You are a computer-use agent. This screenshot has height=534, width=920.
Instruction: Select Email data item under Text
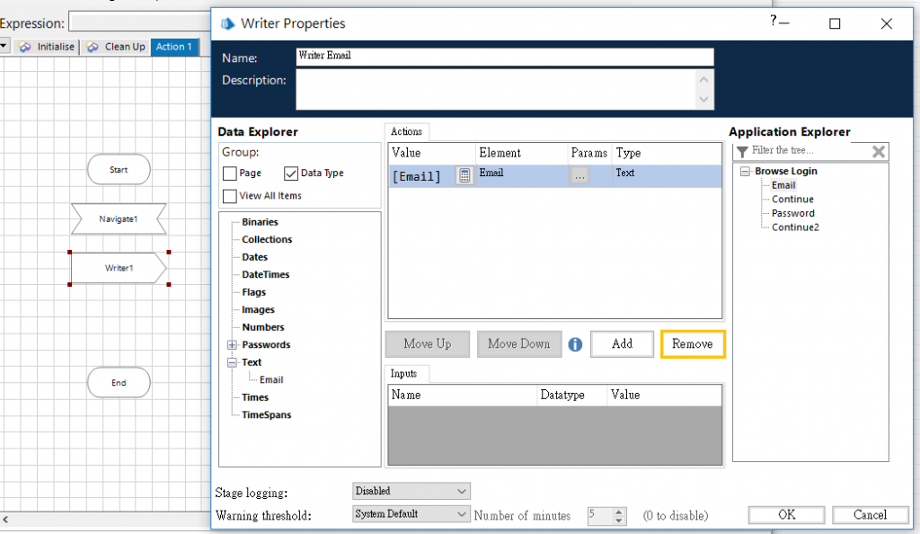271,380
